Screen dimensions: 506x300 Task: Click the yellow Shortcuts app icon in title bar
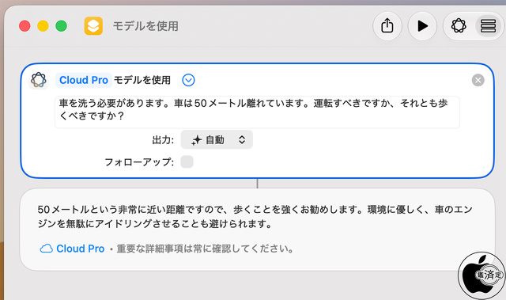click(x=93, y=26)
